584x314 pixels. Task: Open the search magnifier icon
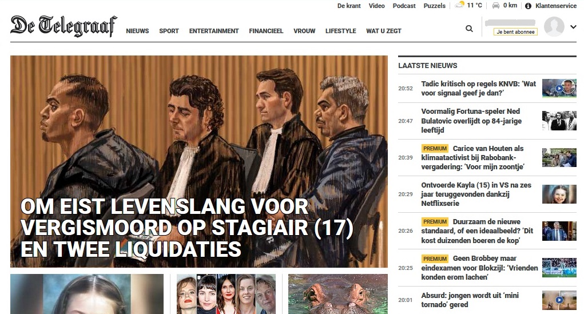pyautogui.click(x=469, y=29)
